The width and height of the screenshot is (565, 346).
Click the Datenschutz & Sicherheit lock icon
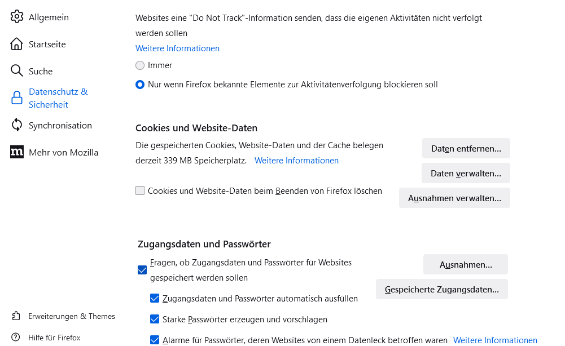pos(17,98)
